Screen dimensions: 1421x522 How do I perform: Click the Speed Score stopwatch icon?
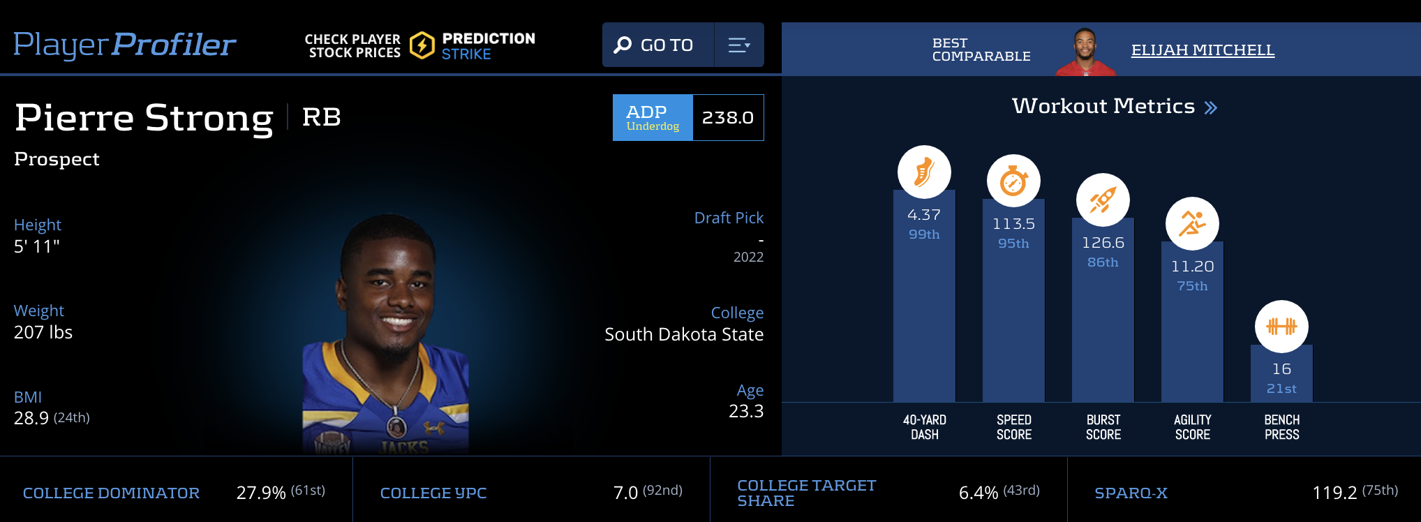click(x=1013, y=181)
